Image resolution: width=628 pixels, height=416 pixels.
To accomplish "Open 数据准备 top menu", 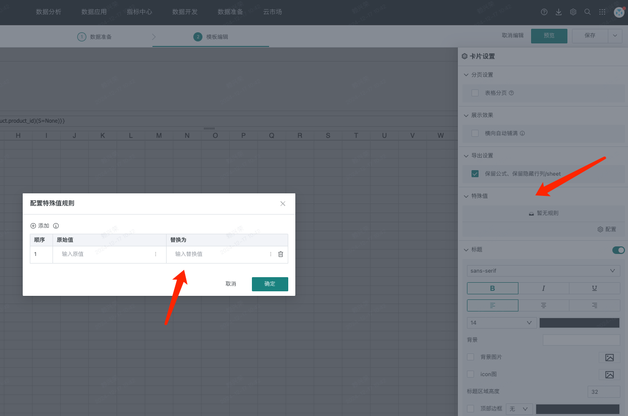I will [231, 12].
